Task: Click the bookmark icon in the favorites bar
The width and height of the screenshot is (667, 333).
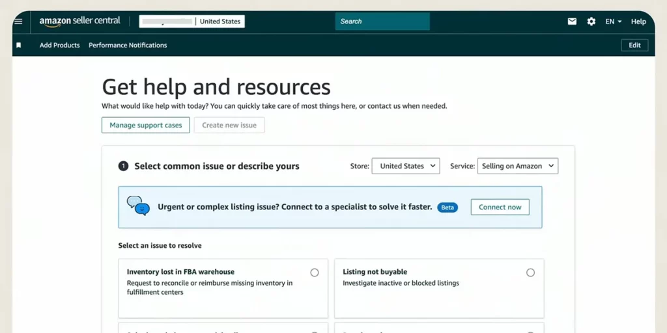Action: click(19, 46)
